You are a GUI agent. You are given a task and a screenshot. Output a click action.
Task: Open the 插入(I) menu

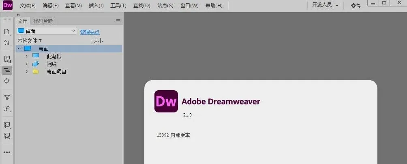[96, 6]
